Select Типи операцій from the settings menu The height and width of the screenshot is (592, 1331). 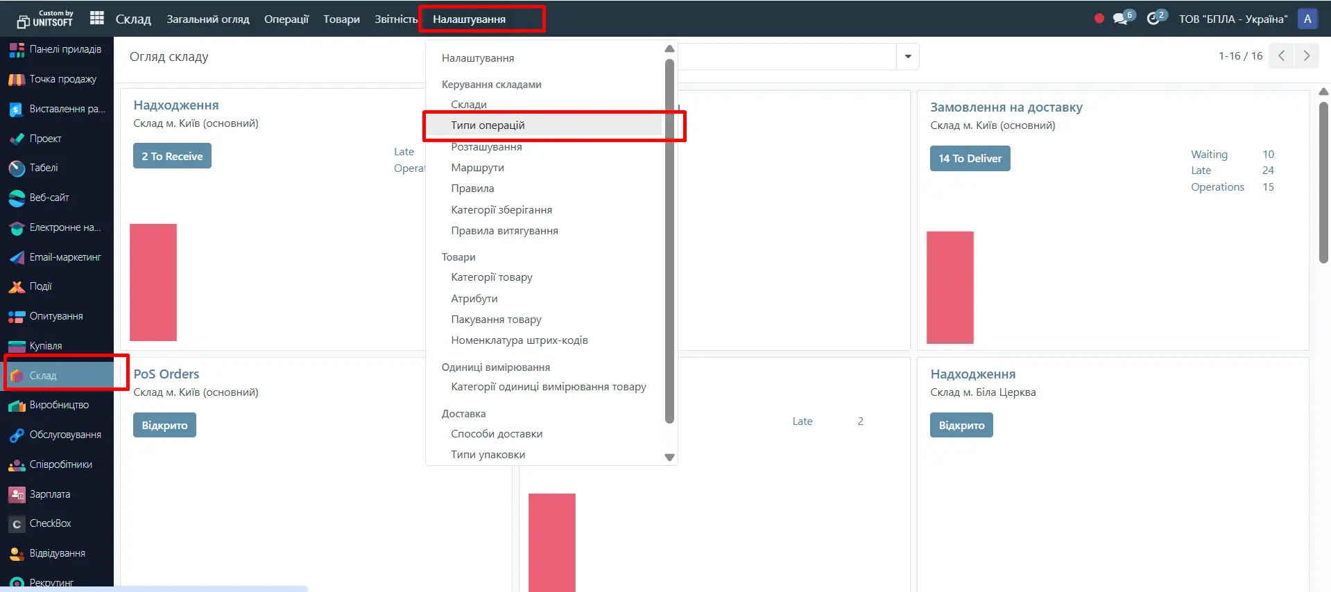pos(488,125)
